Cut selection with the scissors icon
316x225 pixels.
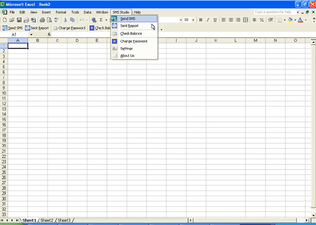click(x=65, y=20)
